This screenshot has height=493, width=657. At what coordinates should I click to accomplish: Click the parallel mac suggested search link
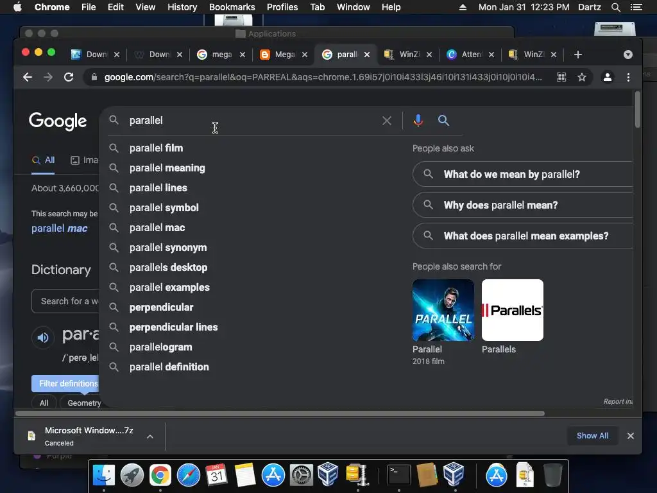pos(60,229)
